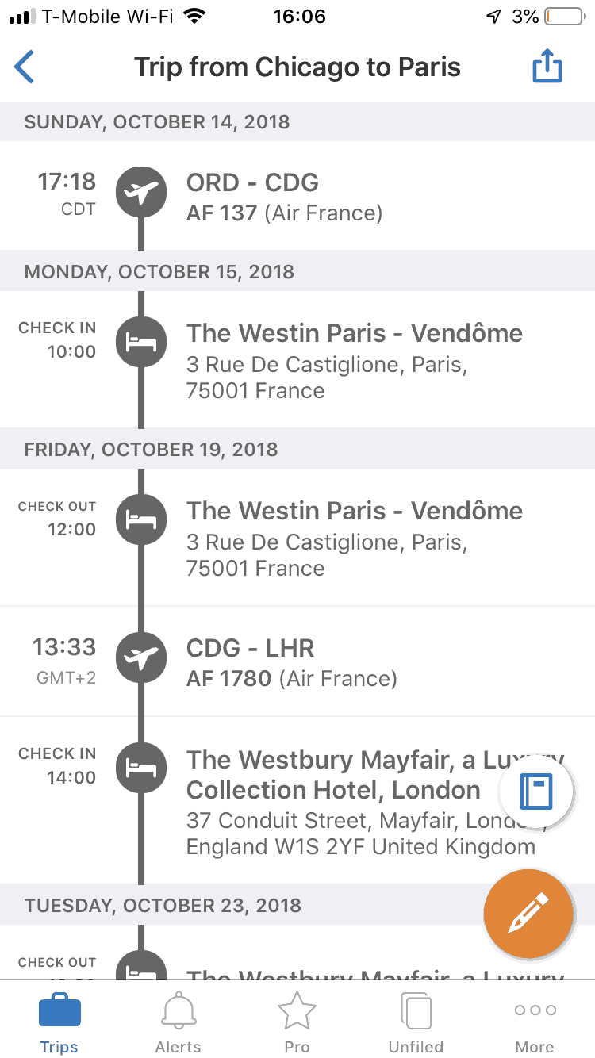The width and height of the screenshot is (595, 1058).
Task: Go to the Pro tab
Action: [297, 1023]
